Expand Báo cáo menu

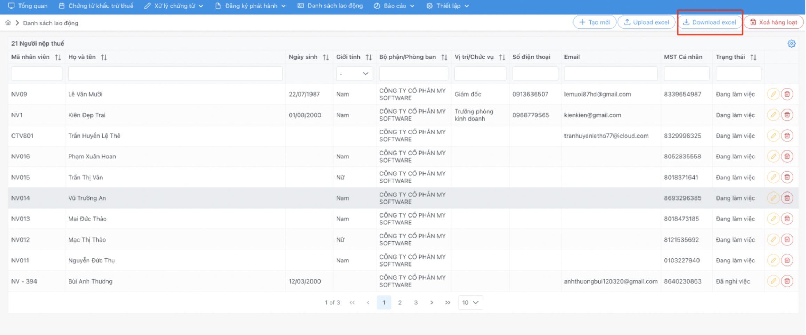point(394,6)
